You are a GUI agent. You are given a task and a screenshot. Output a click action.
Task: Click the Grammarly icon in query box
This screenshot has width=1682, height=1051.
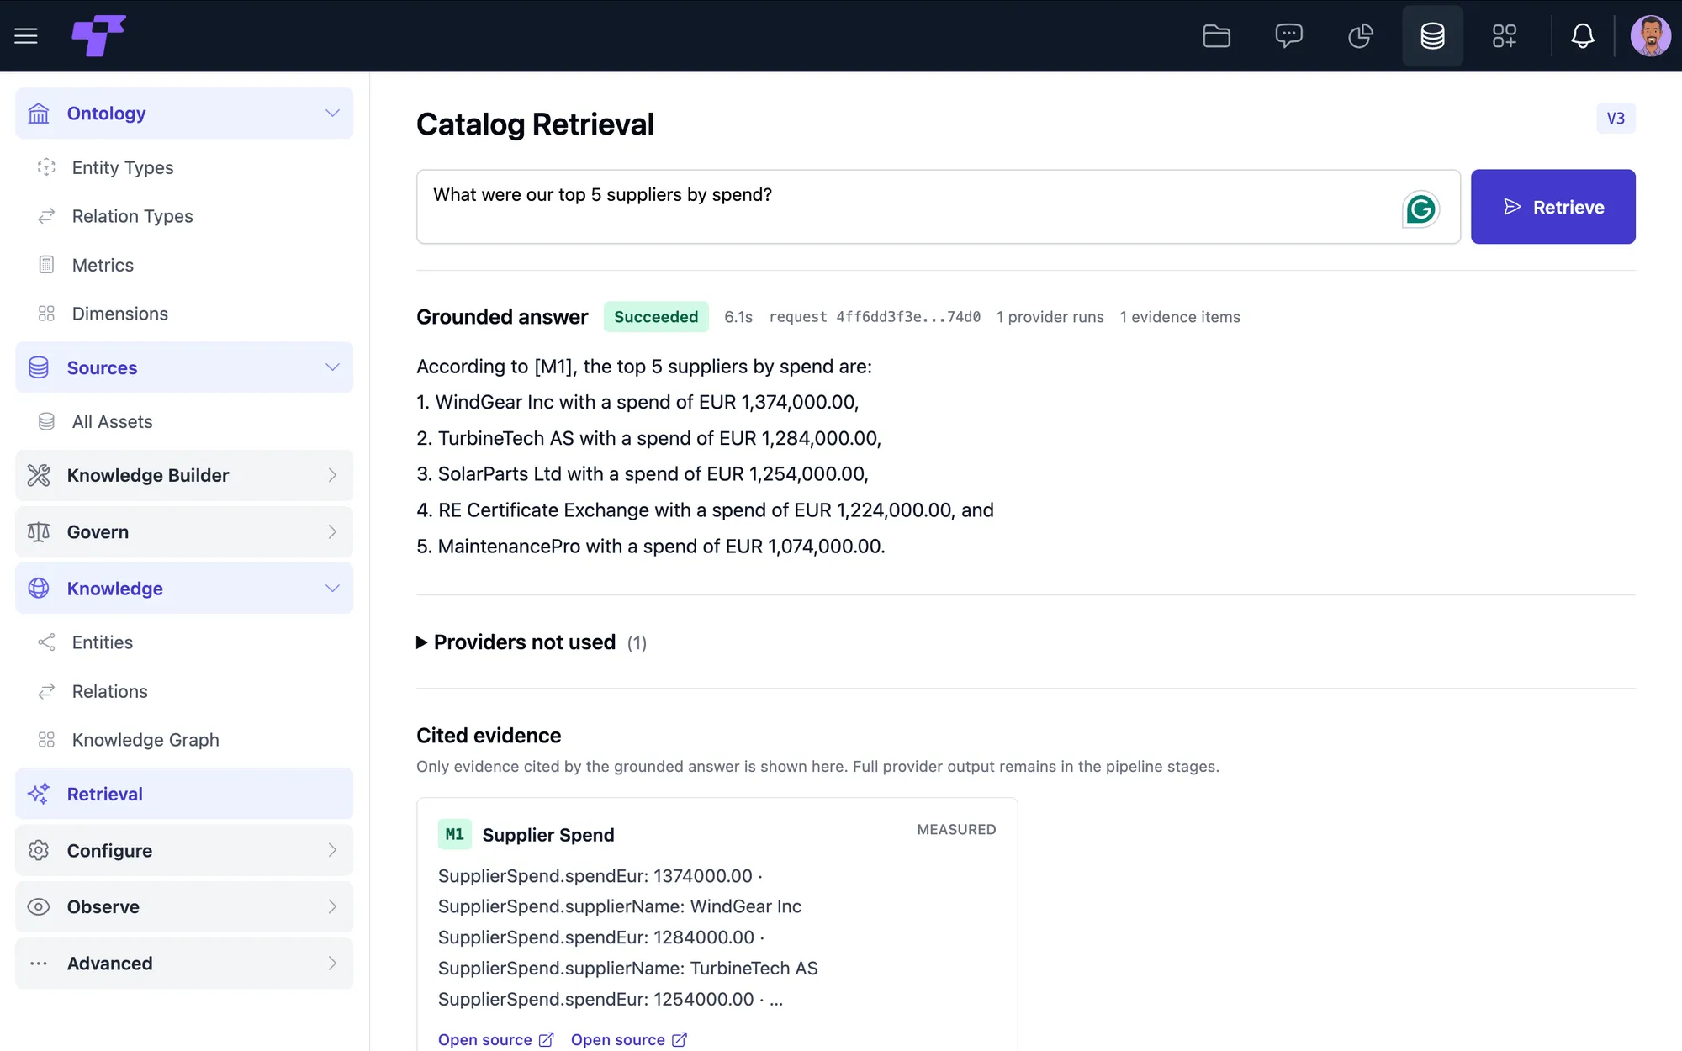[x=1420, y=209]
